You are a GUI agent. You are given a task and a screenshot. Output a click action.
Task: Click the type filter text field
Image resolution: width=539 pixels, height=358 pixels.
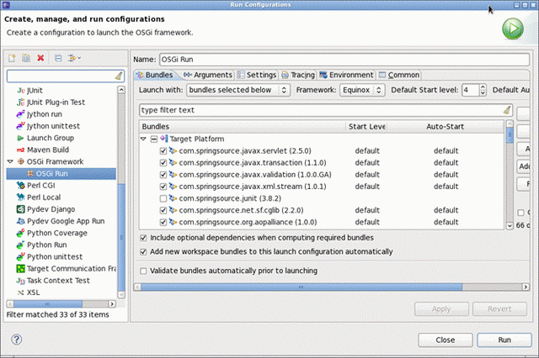tap(326, 110)
